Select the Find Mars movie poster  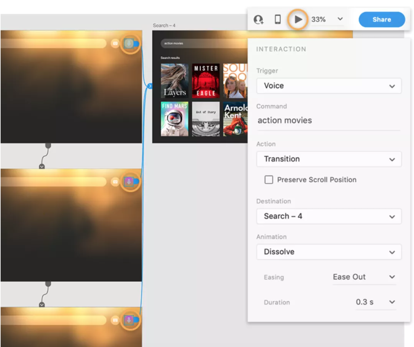(175, 119)
